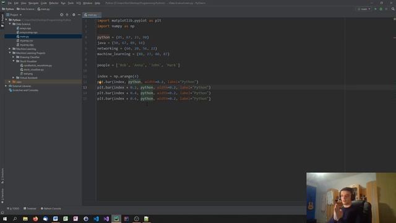This screenshot has height=223, width=396.
Task: Hide the Project panel with minimize dash
Action: [x=79, y=15]
